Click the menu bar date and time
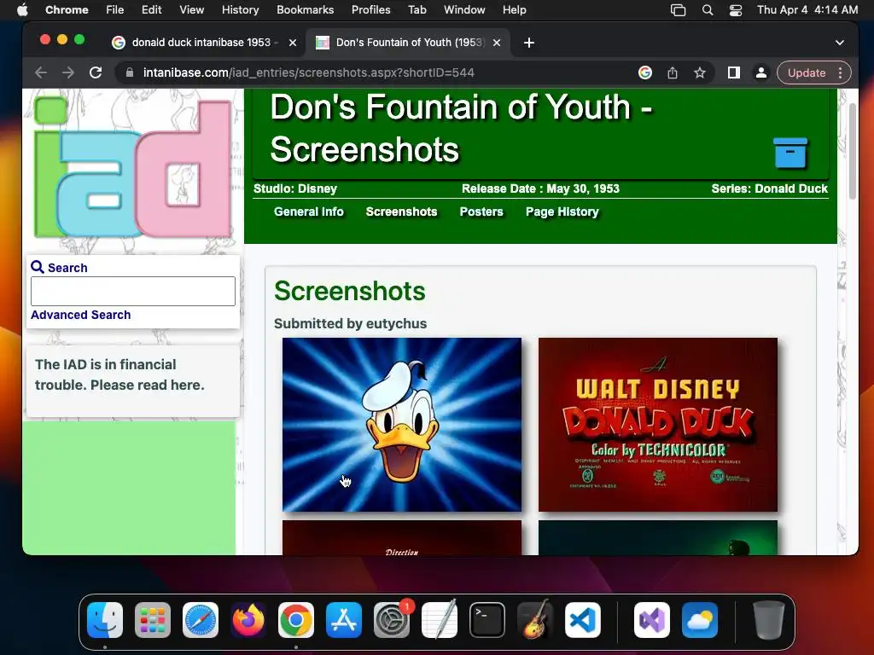 click(807, 10)
